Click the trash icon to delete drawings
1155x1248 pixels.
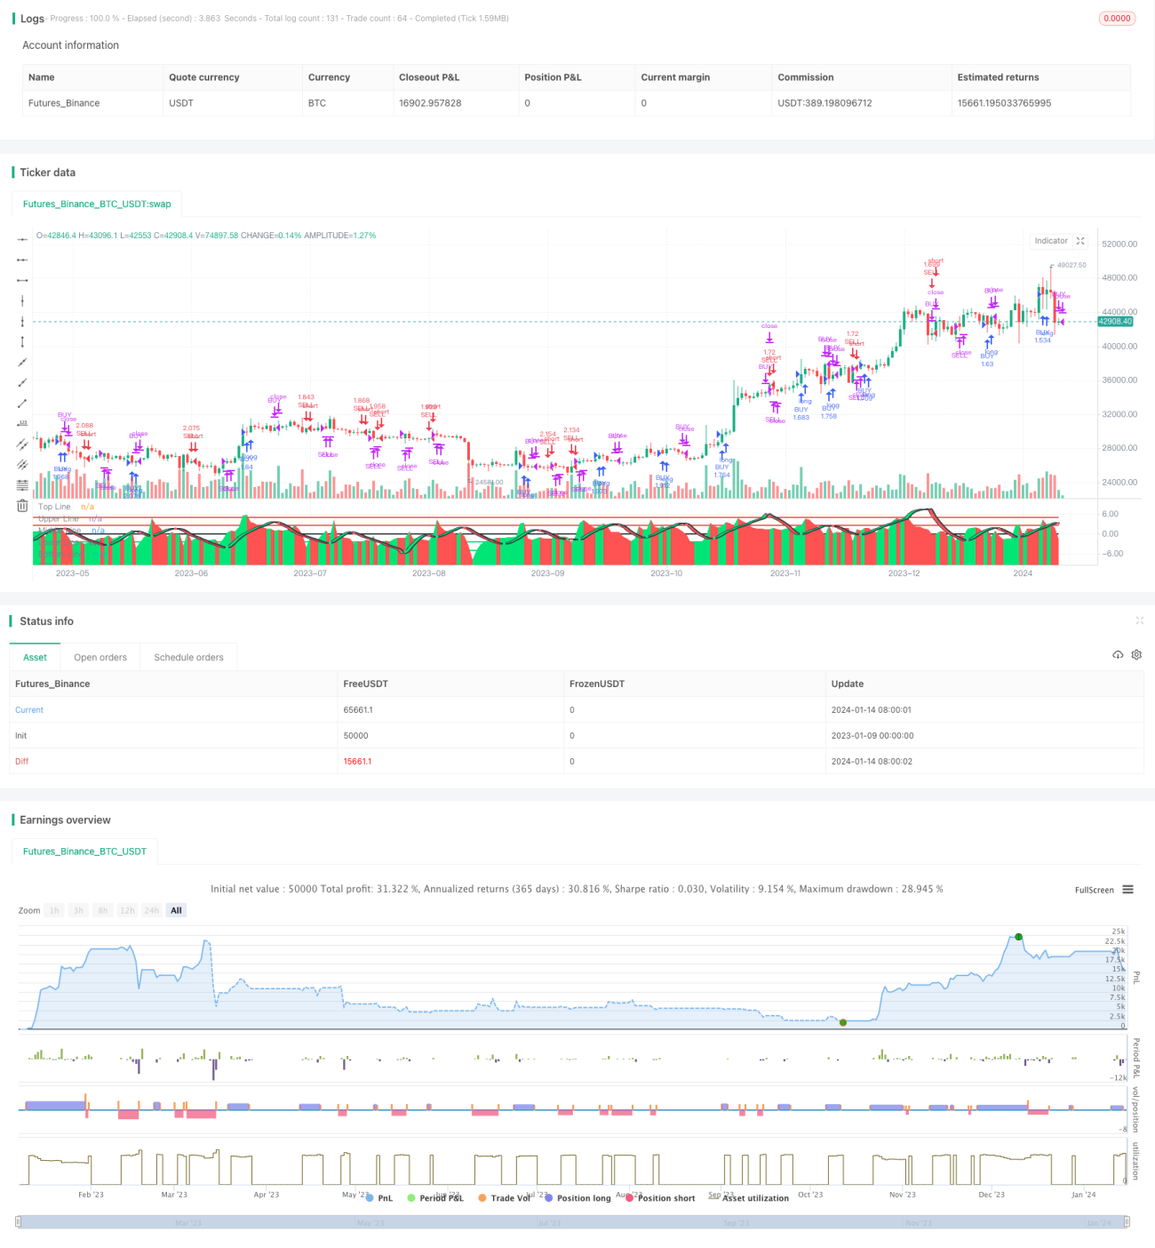(22, 506)
